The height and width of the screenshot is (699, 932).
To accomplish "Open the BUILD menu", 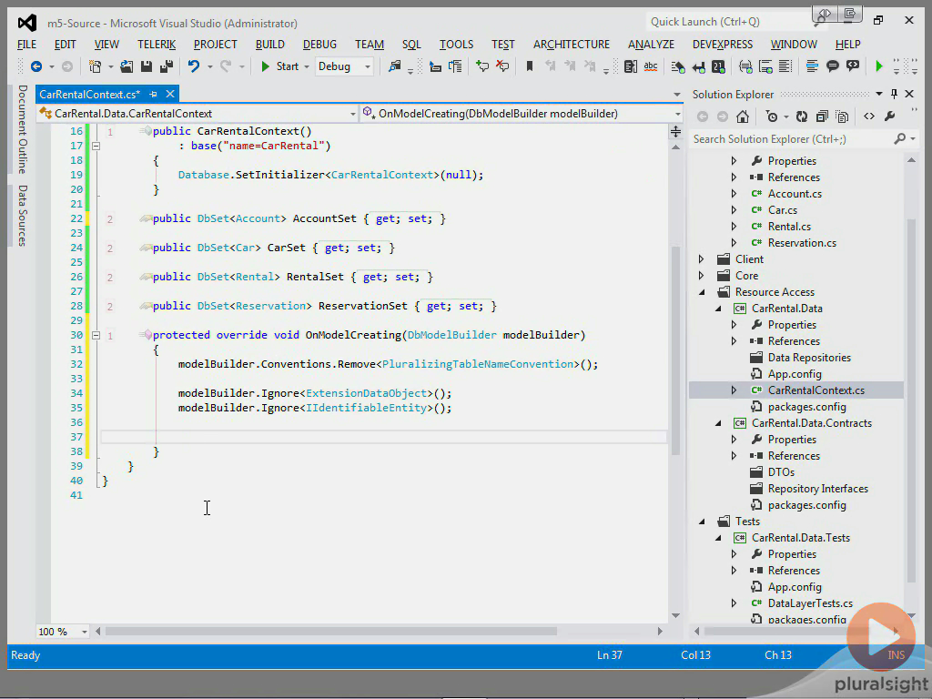I will point(269,45).
